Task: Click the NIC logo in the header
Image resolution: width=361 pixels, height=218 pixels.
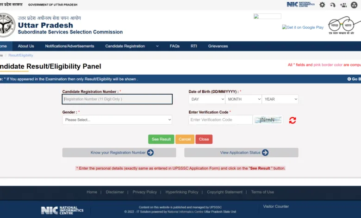Action: point(300,4)
